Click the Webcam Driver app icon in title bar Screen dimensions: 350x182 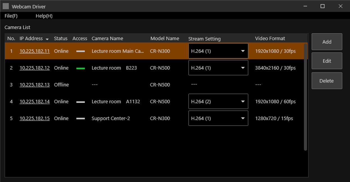click(6, 6)
